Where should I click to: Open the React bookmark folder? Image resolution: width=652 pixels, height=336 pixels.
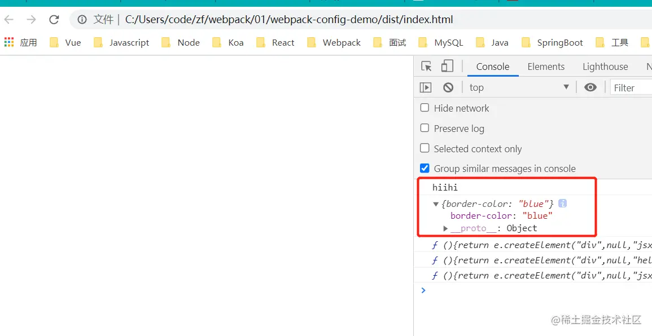point(275,42)
